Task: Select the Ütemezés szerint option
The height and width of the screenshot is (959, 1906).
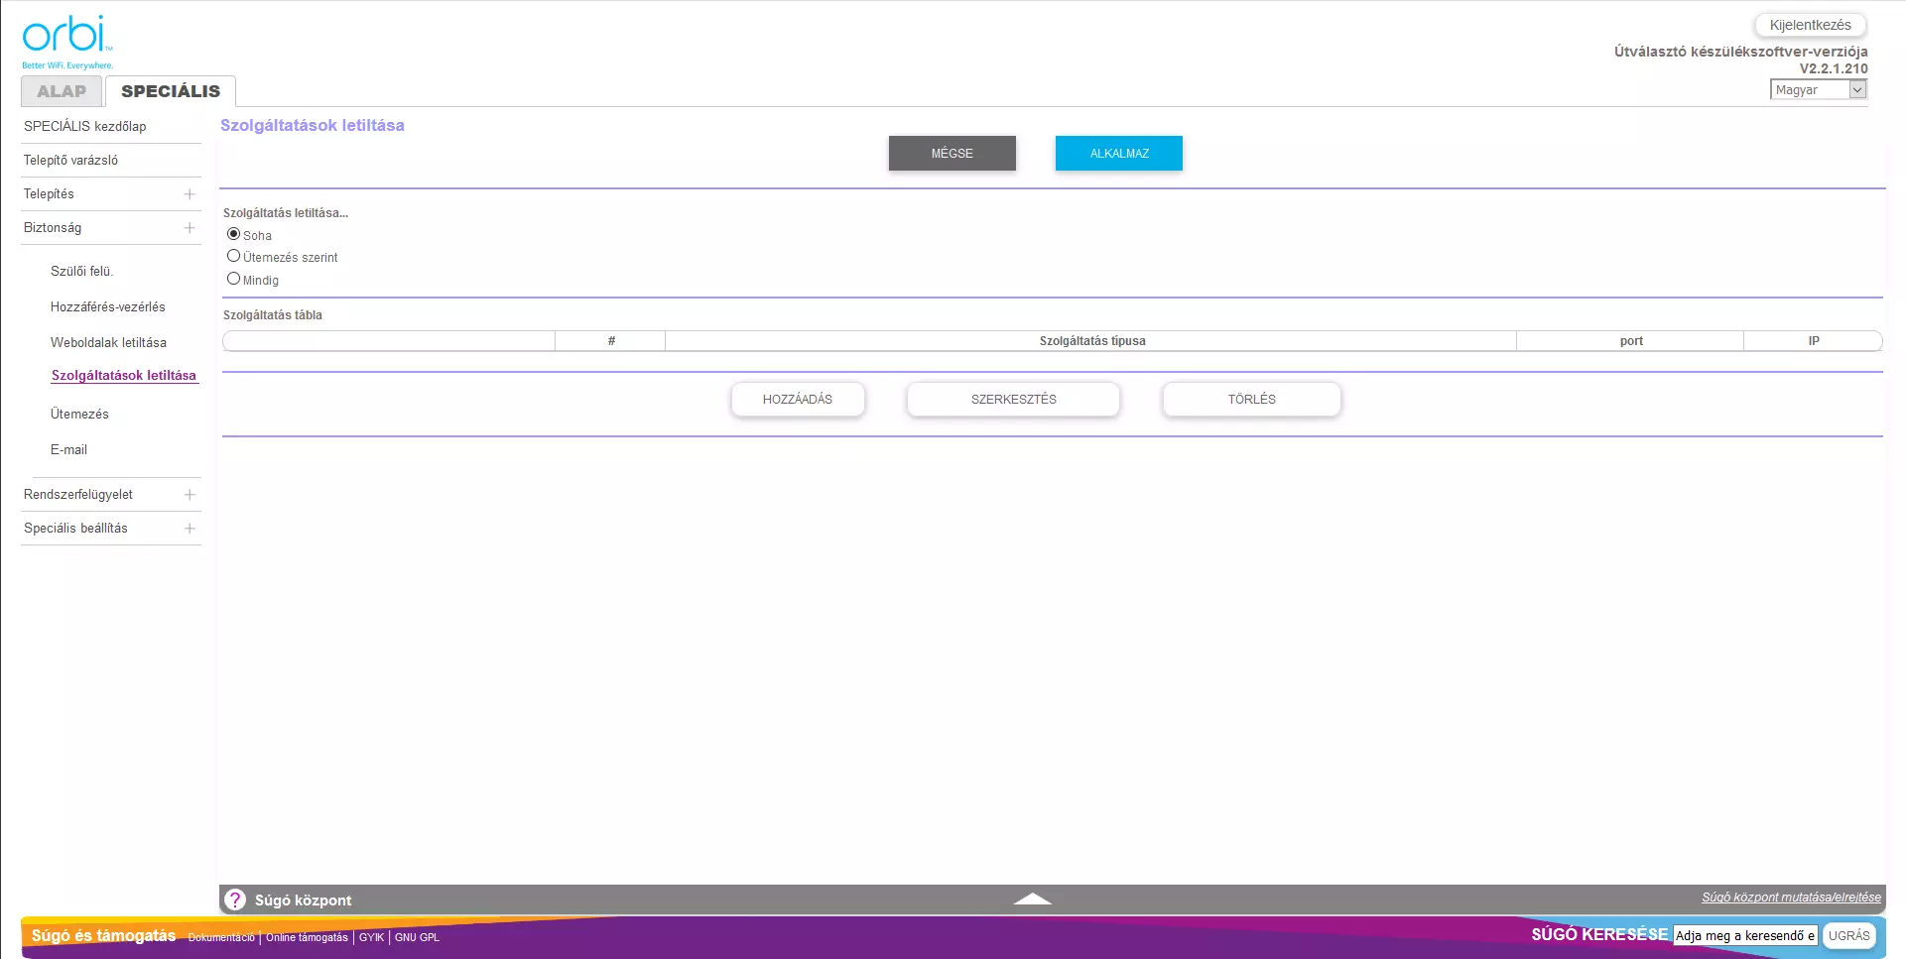Action: pos(234,256)
